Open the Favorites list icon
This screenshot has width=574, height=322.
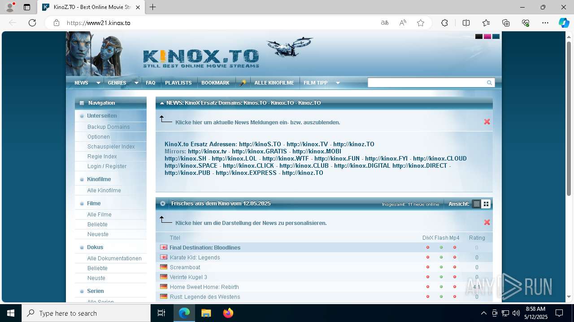[x=486, y=23]
